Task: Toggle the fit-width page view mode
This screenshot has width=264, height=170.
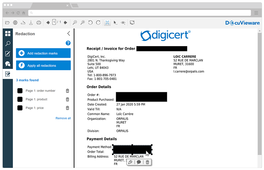Action: point(107,23)
